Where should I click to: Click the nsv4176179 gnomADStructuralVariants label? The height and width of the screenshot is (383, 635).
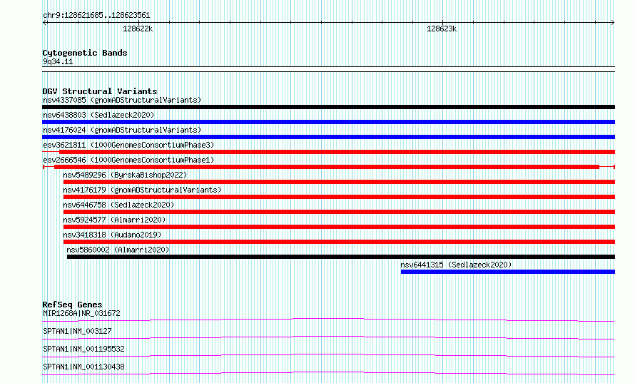point(142,190)
